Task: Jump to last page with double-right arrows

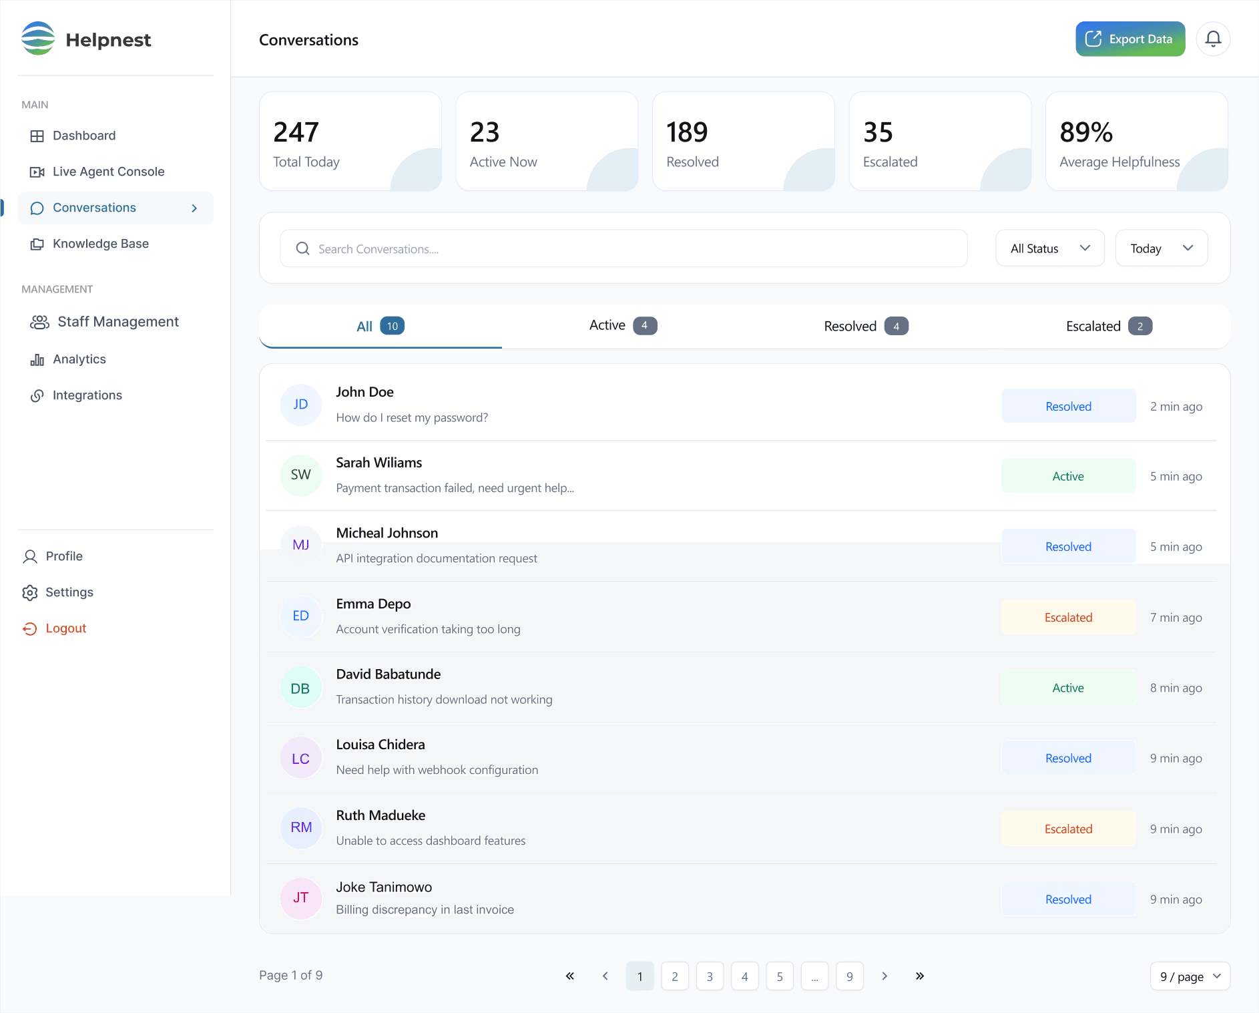Action: click(x=920, y=976)
